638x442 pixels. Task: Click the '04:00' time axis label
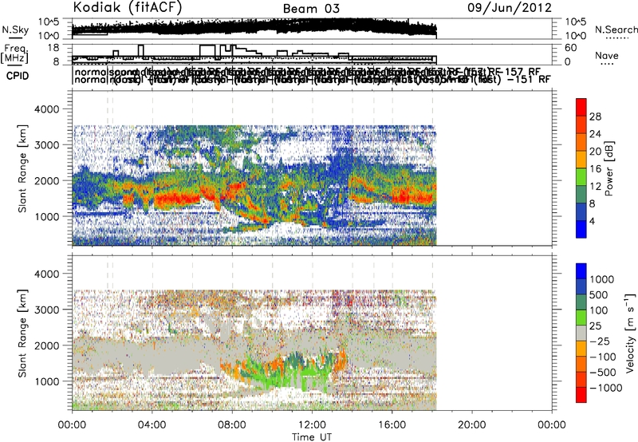(152, 425)
